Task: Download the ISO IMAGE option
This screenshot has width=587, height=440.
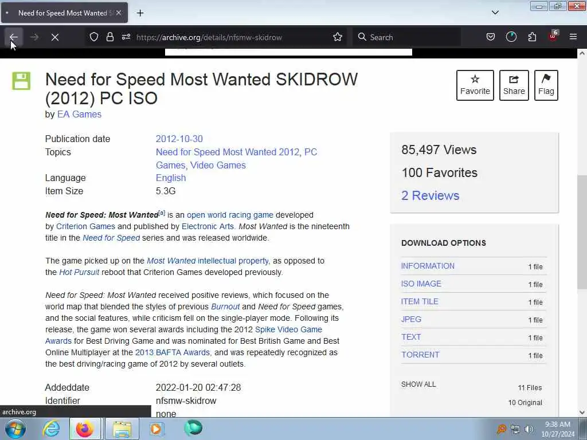Action: 421,284
